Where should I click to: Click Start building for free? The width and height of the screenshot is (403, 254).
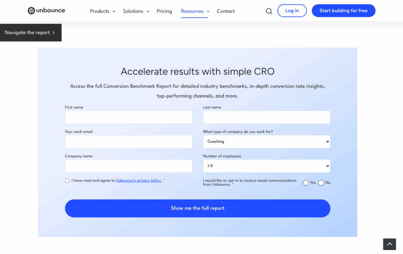343,11
